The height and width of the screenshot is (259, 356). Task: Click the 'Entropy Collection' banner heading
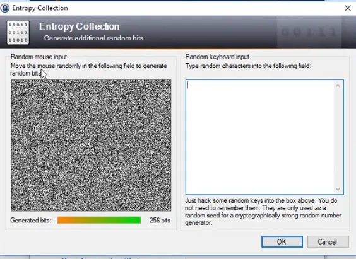coord(80,26)
